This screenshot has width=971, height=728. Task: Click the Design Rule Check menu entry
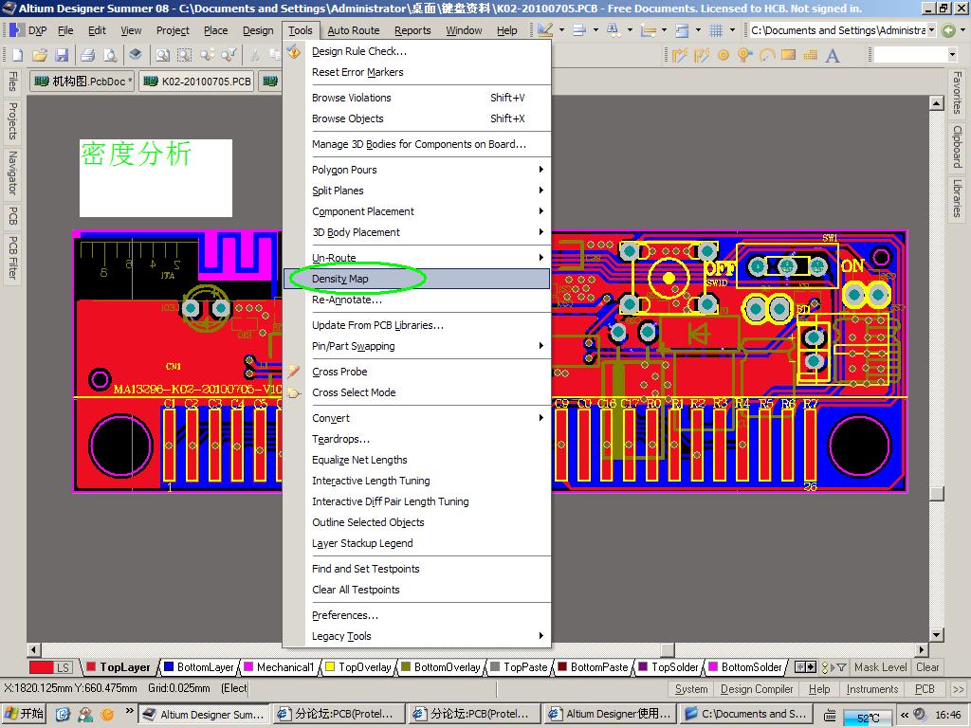[359, 51]
